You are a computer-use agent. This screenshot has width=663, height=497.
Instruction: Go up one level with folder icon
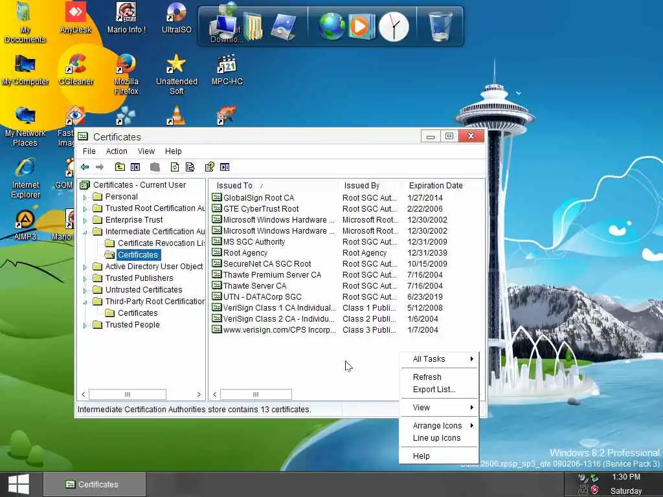[x=120, y=167]
